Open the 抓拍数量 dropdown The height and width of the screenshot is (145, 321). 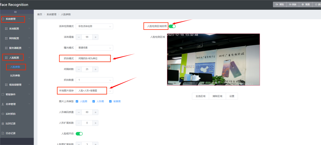(x=94, y=80)
